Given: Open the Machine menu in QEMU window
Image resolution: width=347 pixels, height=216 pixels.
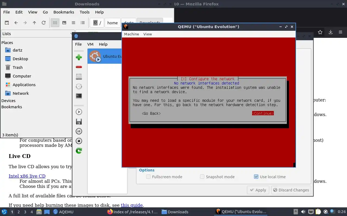Looking at the screenshot, I should tap(131, 34).
